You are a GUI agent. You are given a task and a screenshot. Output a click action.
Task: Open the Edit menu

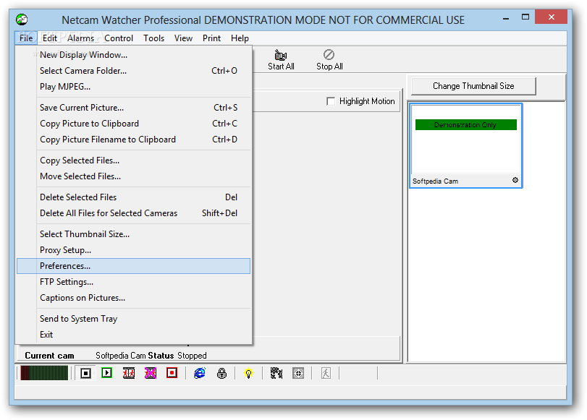[x=50, y=38]
